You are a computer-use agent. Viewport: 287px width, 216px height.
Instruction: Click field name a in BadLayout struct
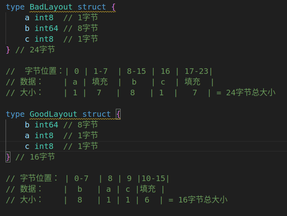pyautogui.click(x=27, y=17)
